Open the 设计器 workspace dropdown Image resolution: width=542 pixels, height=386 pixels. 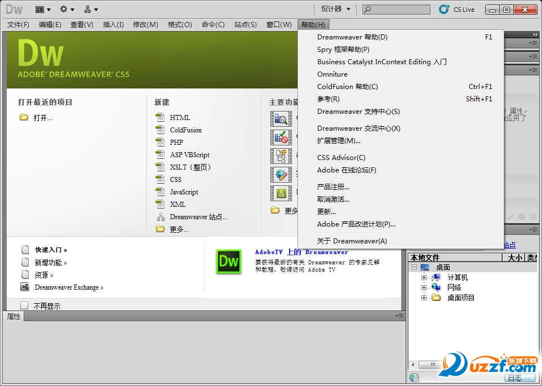335,10
